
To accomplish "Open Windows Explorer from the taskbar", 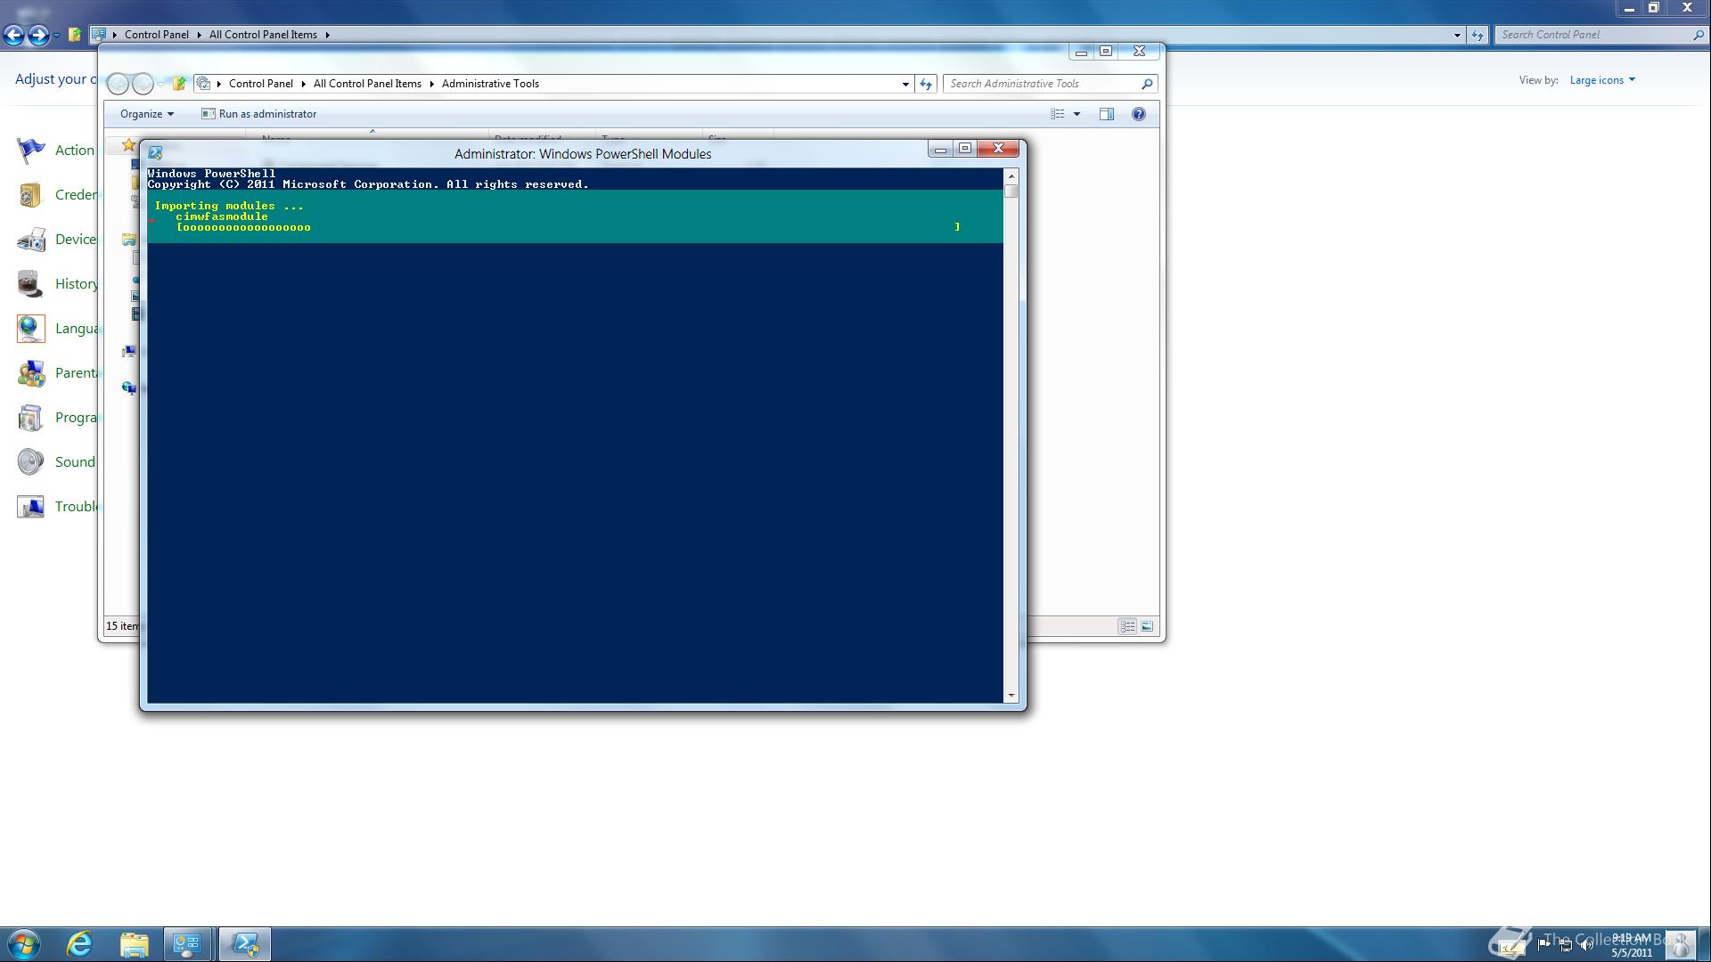I will [134, 944].
